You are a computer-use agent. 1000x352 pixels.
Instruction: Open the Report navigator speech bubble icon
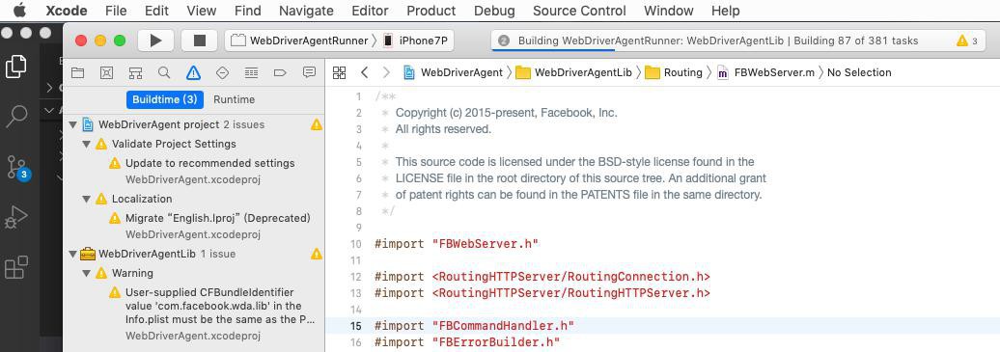click(x=309, y=72)
